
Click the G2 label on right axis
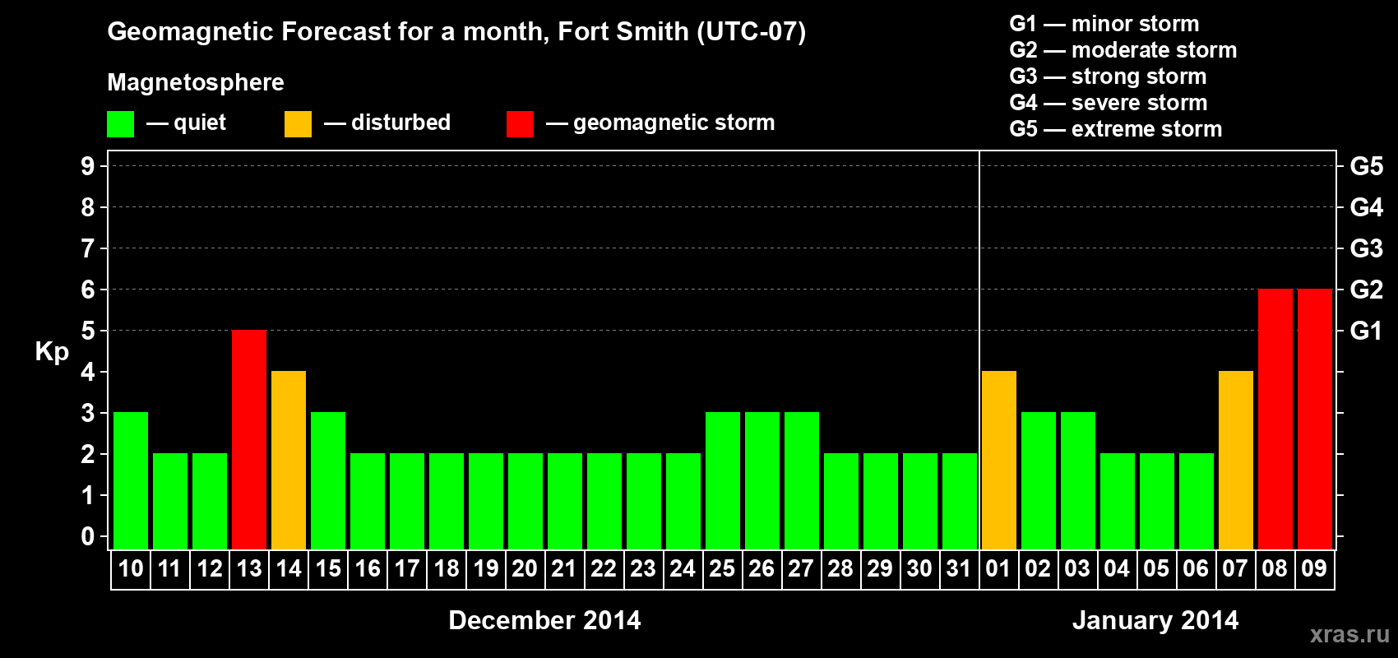point(1367,290)
